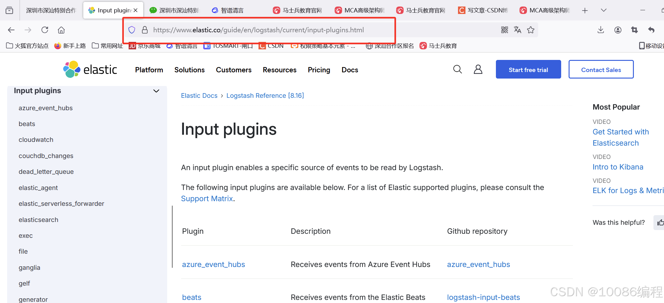This screenshot has height=303, width=664.
Task: Select dead_letter_queue in sidebar
Action: point(46,172)
